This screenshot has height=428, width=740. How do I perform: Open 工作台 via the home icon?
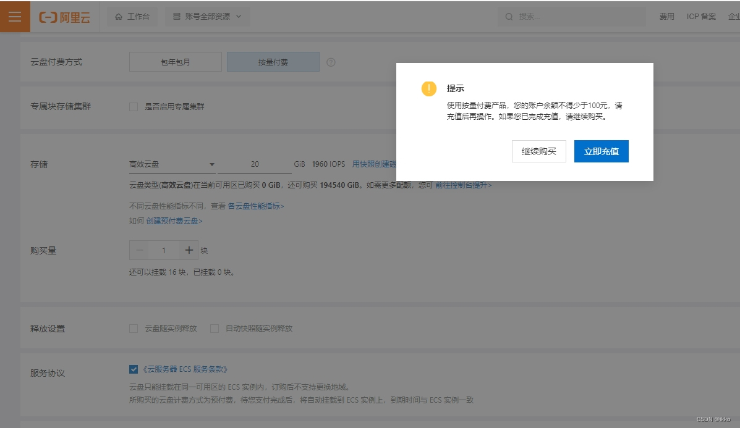coord(132,17)
